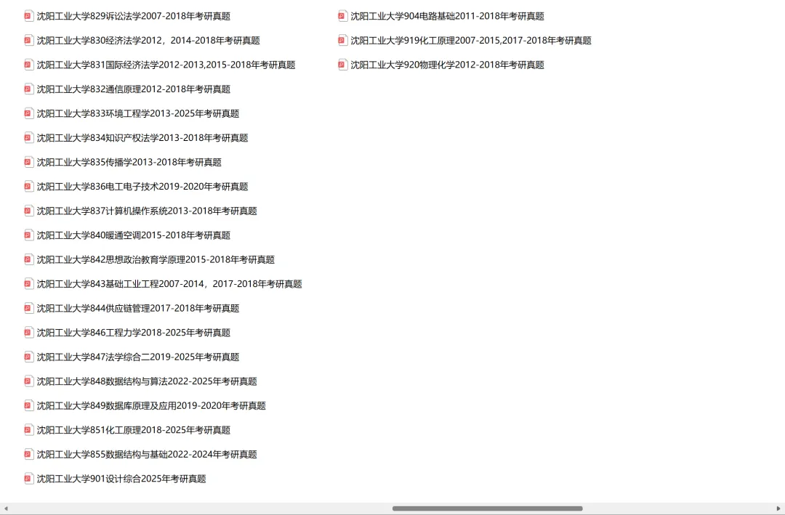Select file name 沈阳工业大学848数据结构与算法2022-2025年考研真题
The image size is (785, 515).
pyautogui.click(x=147, y=381)
